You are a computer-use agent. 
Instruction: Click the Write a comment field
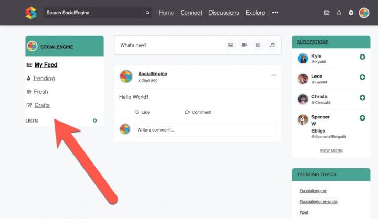[x=205, y=130]
